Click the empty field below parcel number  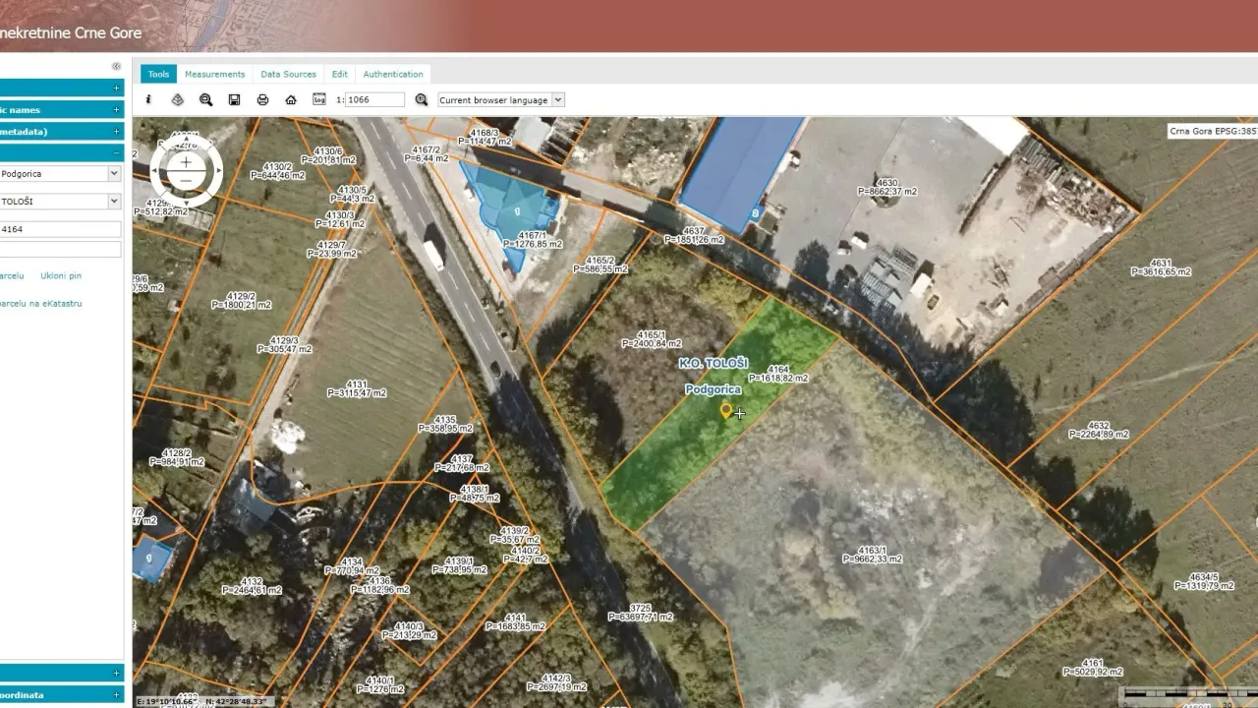[x=60, y=250]
